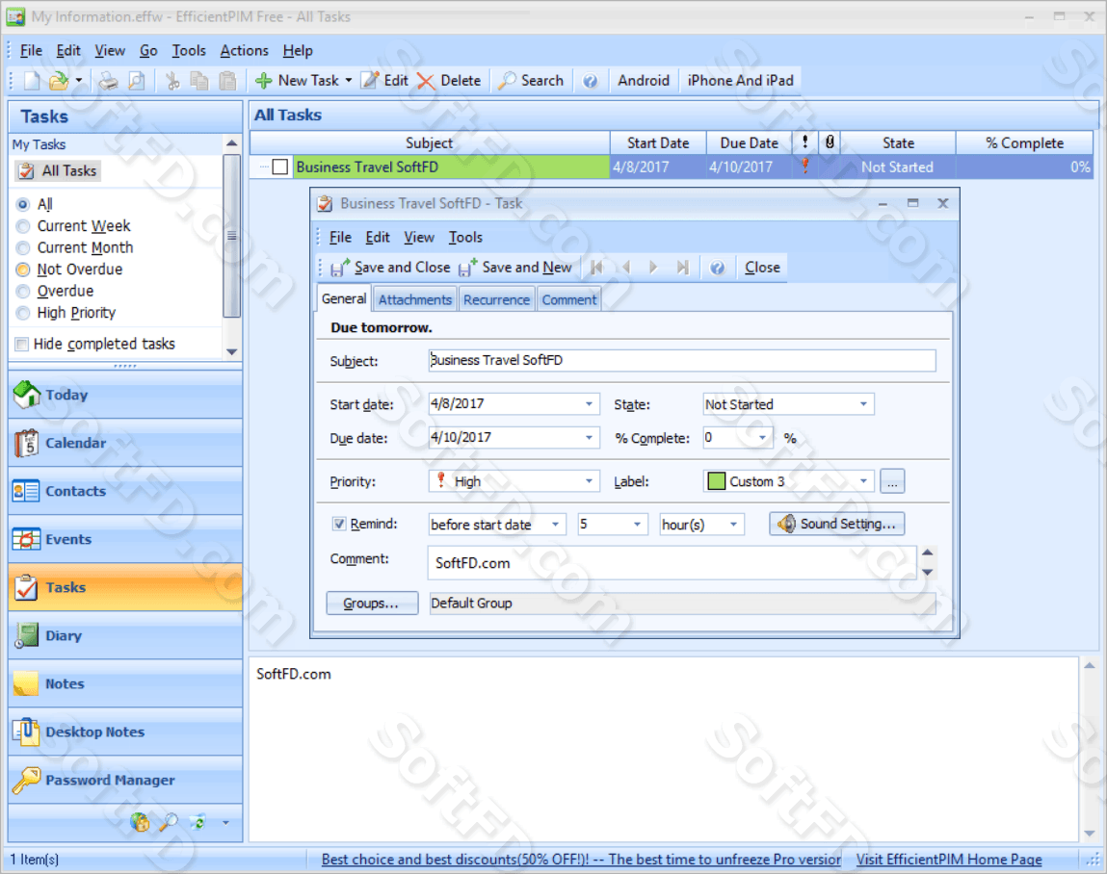This screenshot has height=874, width=1107.
Task: Go to first record in task dialog
Action: pyautogui.click(x=596, y=268)
